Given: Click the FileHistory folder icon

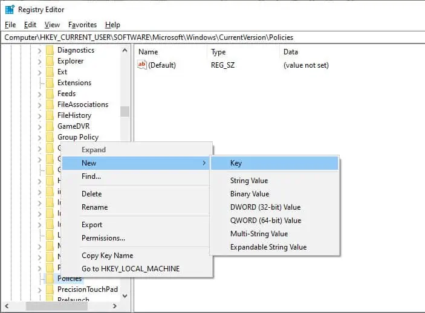Looking at the screenshot, I should click(x=50, y=115).
